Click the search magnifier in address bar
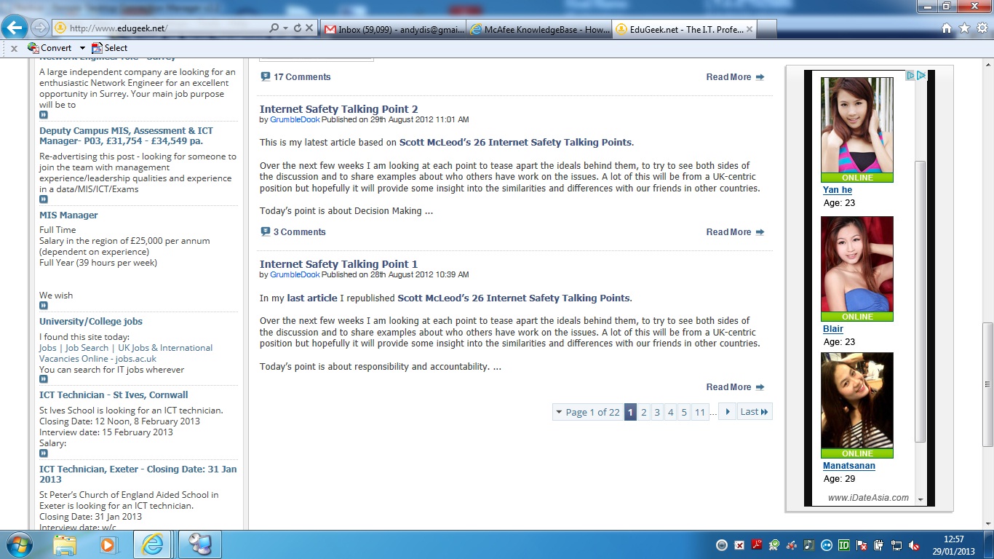 click(274, 28)
